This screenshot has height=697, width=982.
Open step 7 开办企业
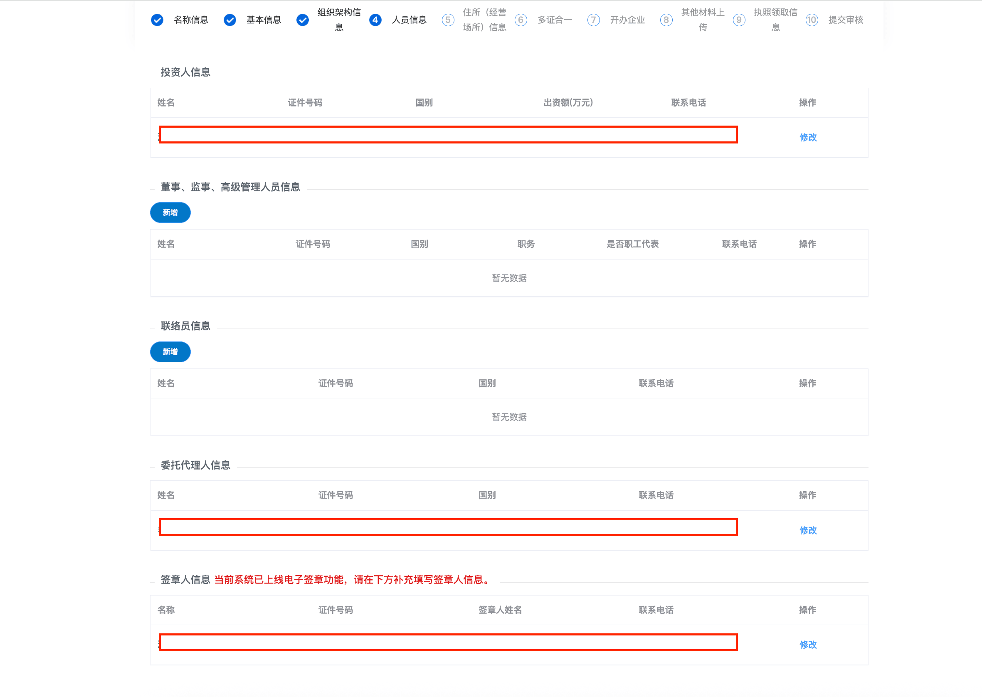[x=593, y=20]
